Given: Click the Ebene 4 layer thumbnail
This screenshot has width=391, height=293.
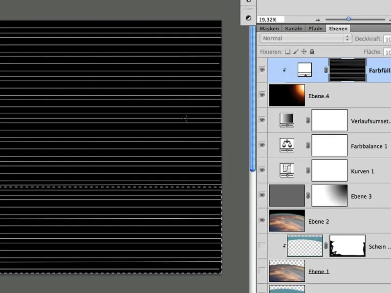Looking at the screenshot, I should [x=287, y=95].
